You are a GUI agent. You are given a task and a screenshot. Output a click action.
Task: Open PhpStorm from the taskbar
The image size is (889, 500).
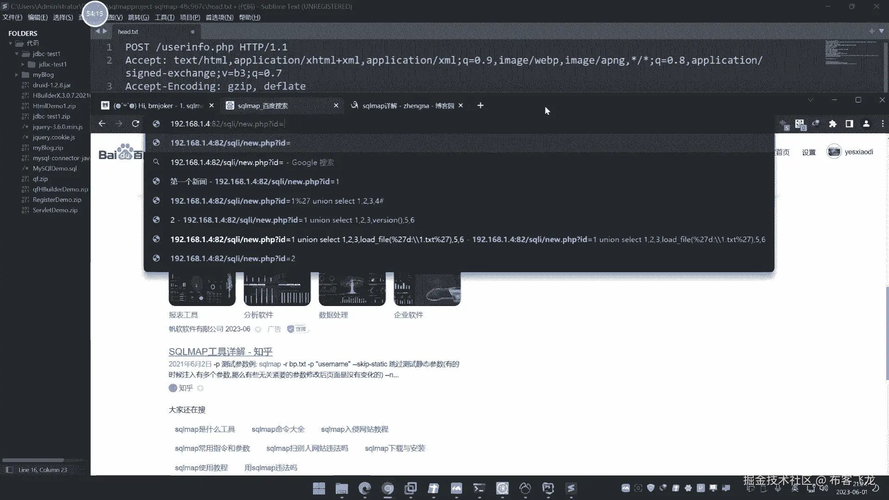pos(548,488)
